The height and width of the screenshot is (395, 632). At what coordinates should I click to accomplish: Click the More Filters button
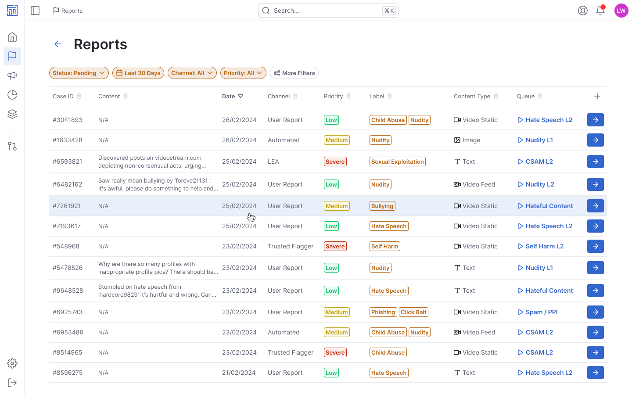(294, 73)
